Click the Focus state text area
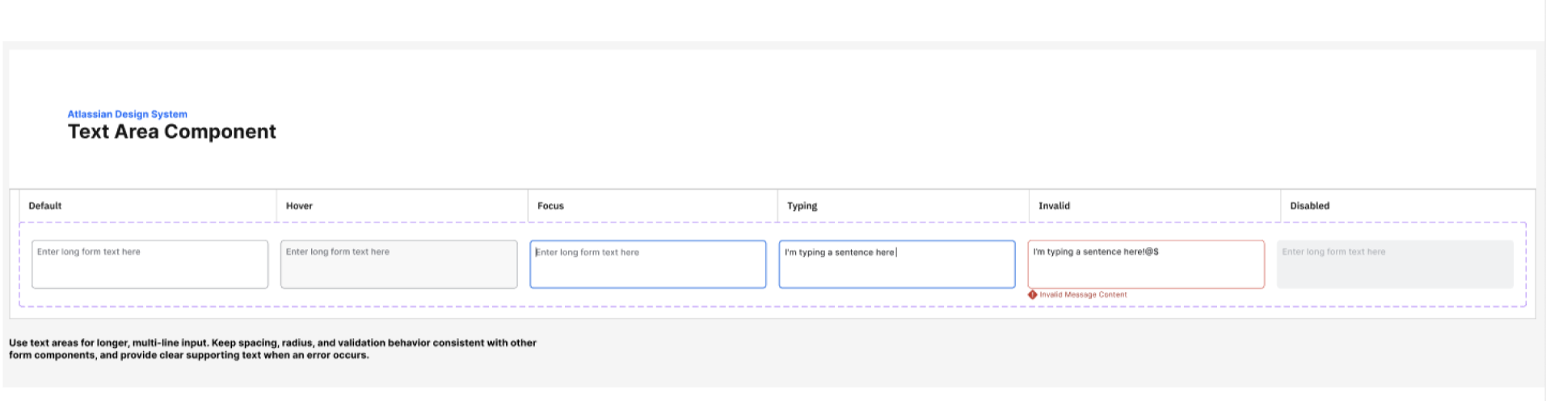This screenshot has height=401, width=1546. click(647, 264)
